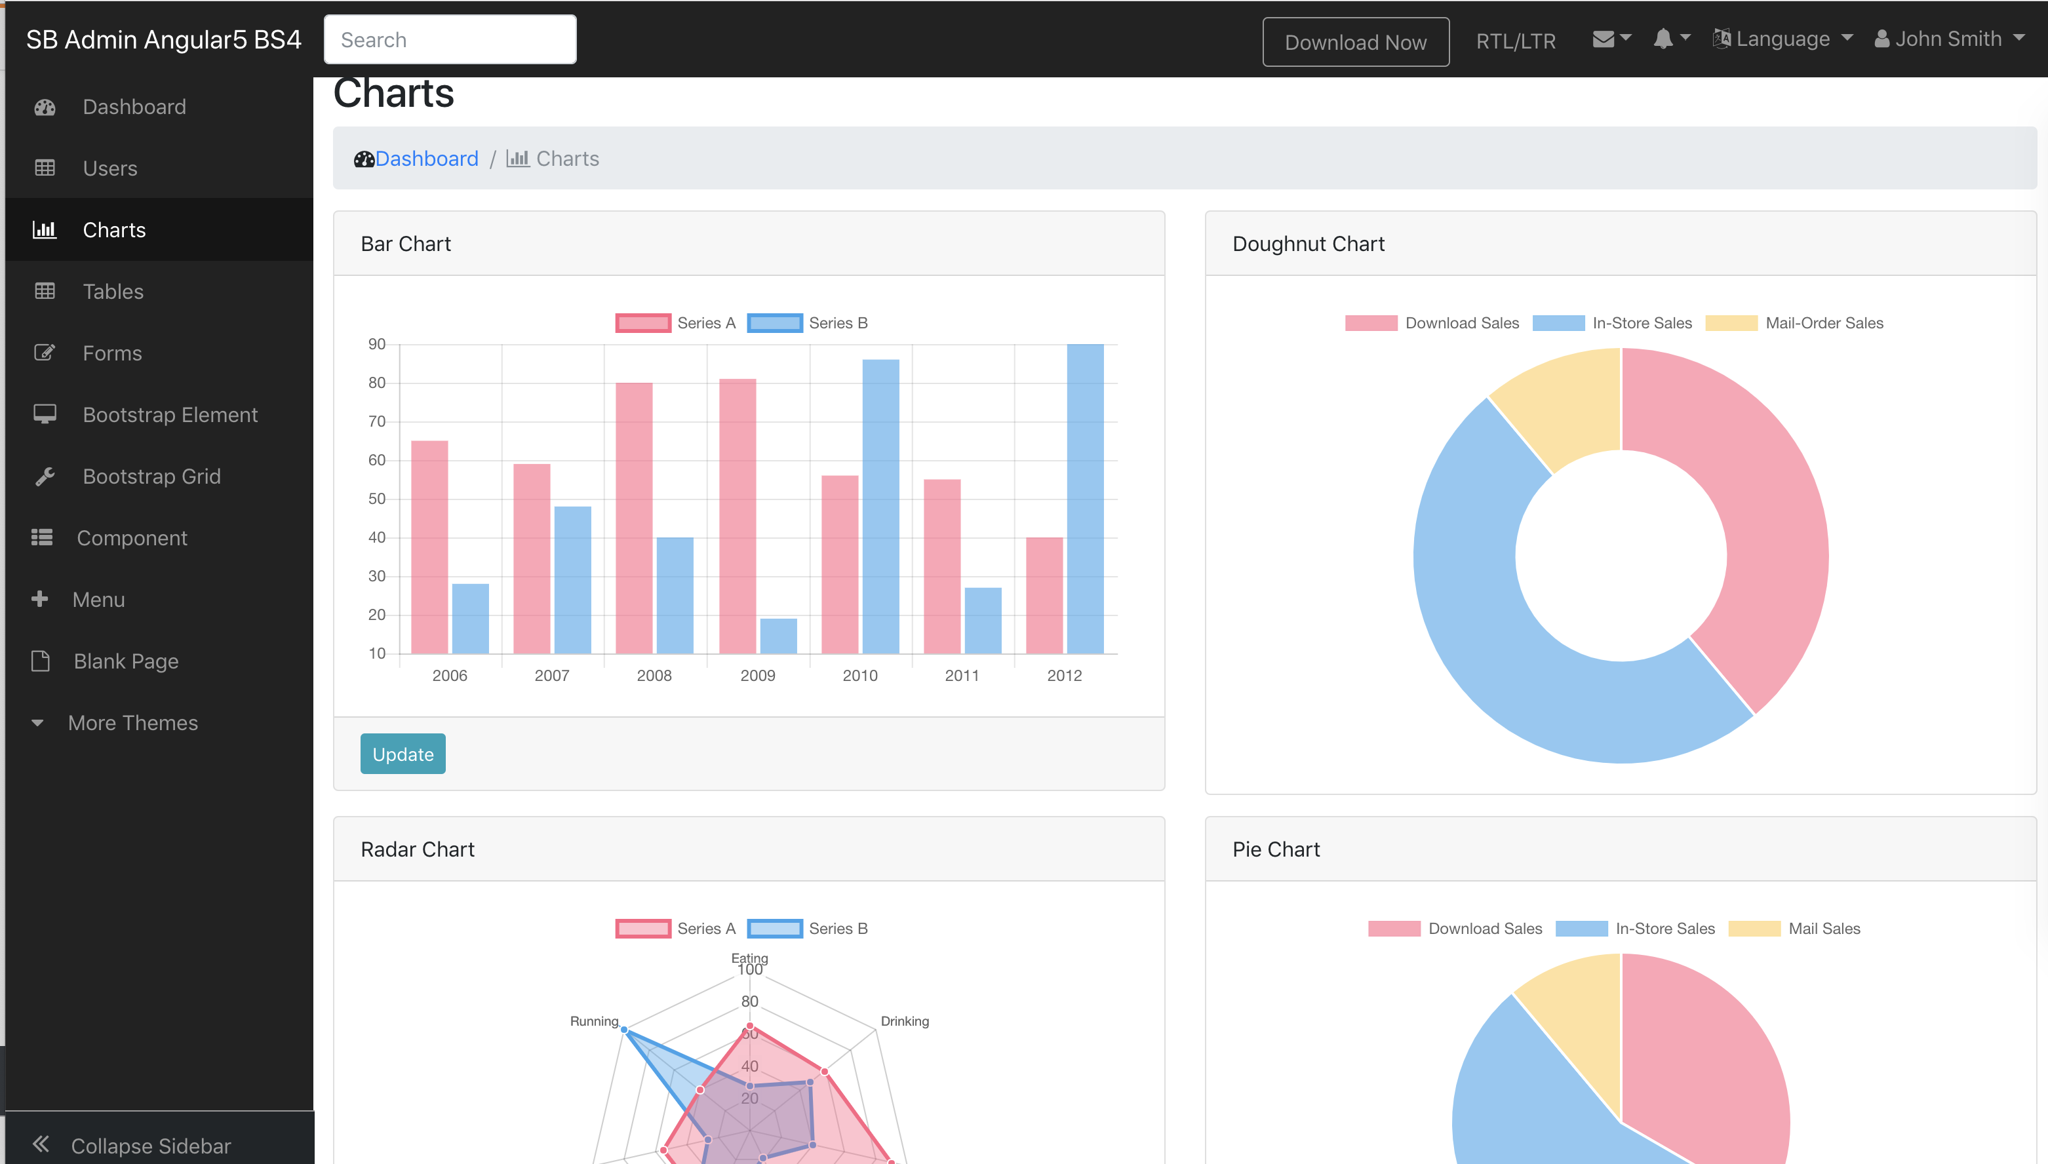This screenshot has height=1164, width=2048.
Task: Open the Tables sidebar menu item
Action: pyautogui.click(x=113, y=292)
